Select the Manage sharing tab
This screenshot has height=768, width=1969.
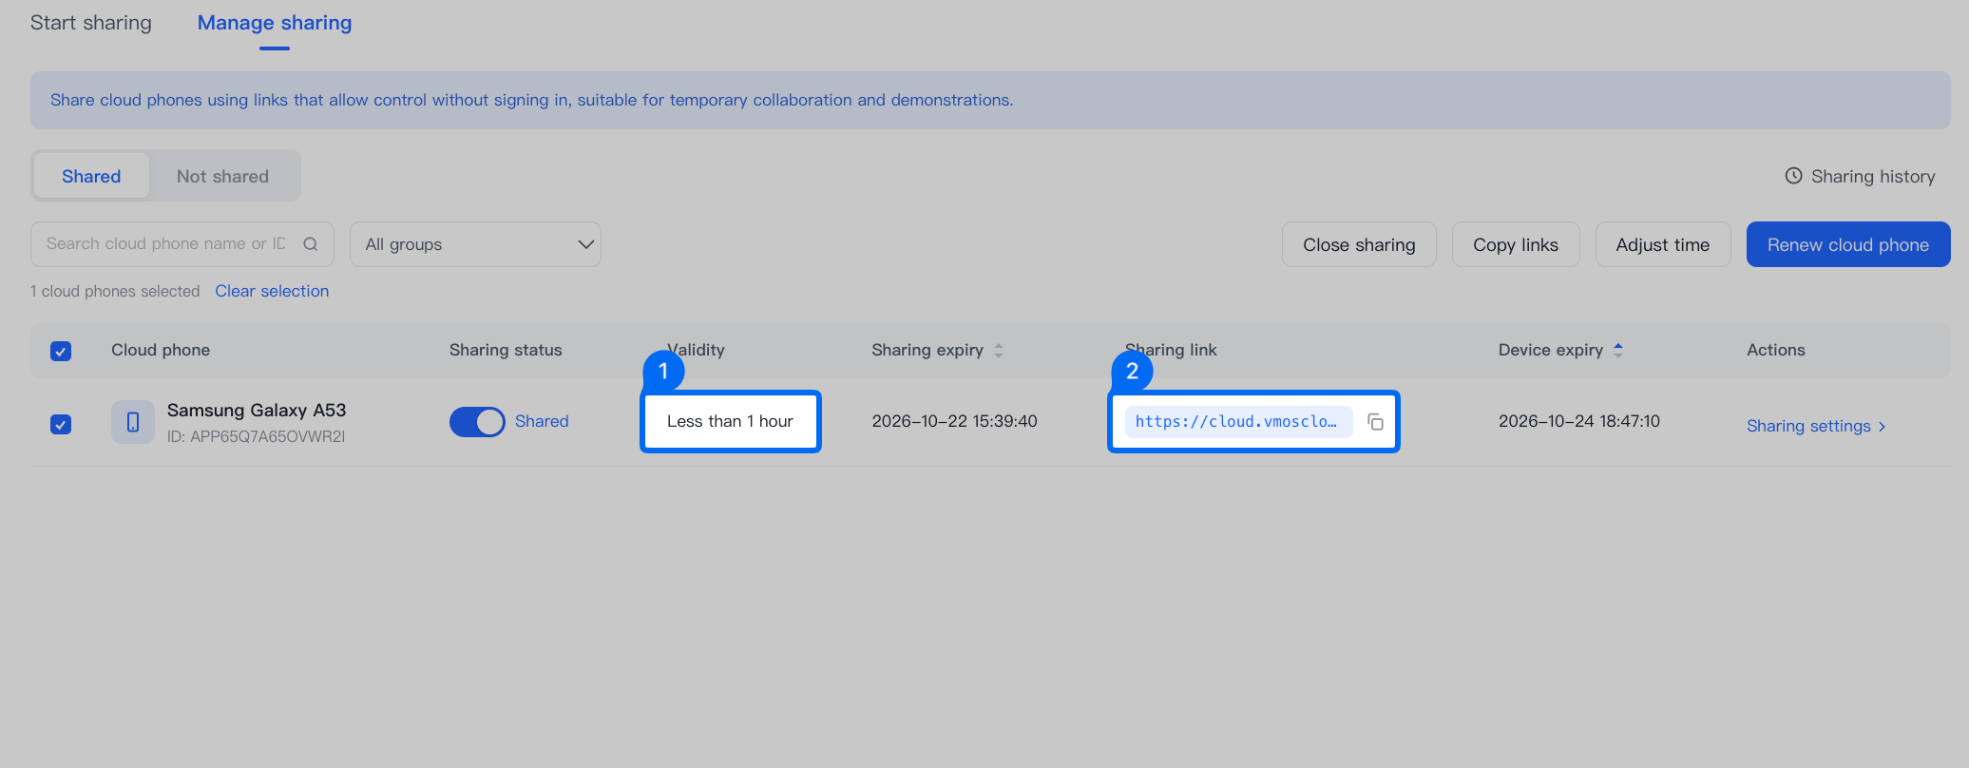pos(275,23)
